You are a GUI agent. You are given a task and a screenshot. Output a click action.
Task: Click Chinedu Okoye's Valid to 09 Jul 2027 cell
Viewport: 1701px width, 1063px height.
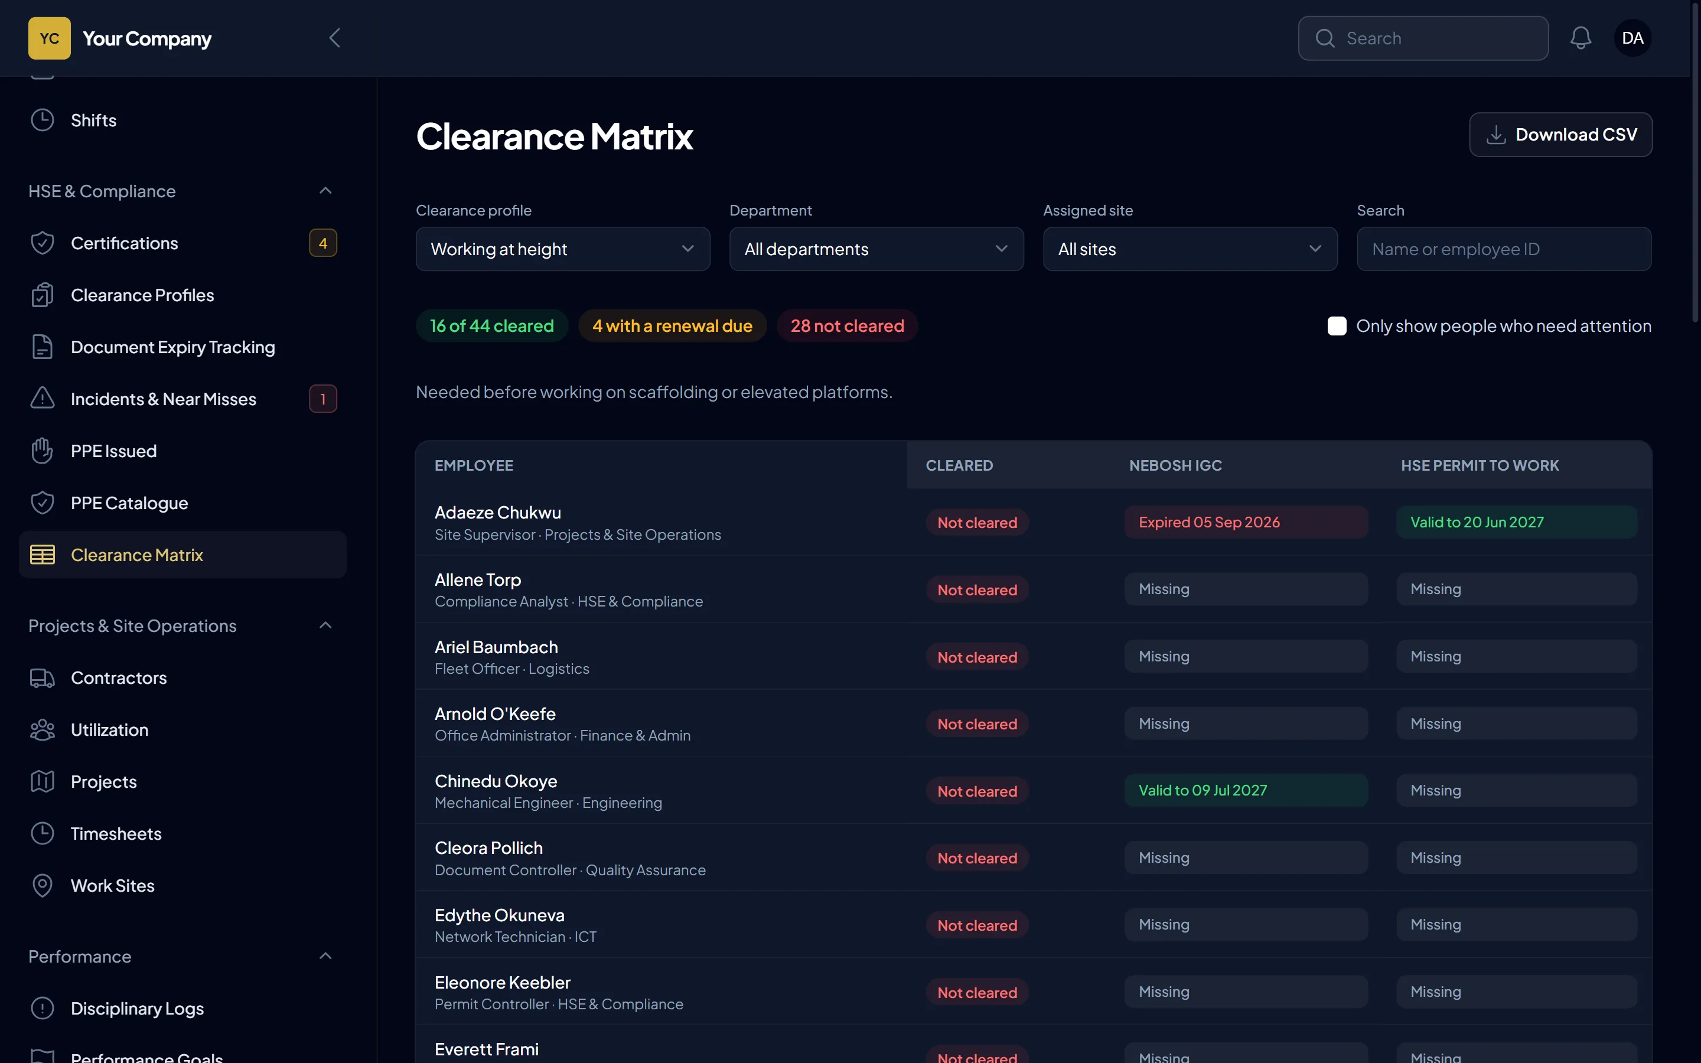[x=1246, y=790]
